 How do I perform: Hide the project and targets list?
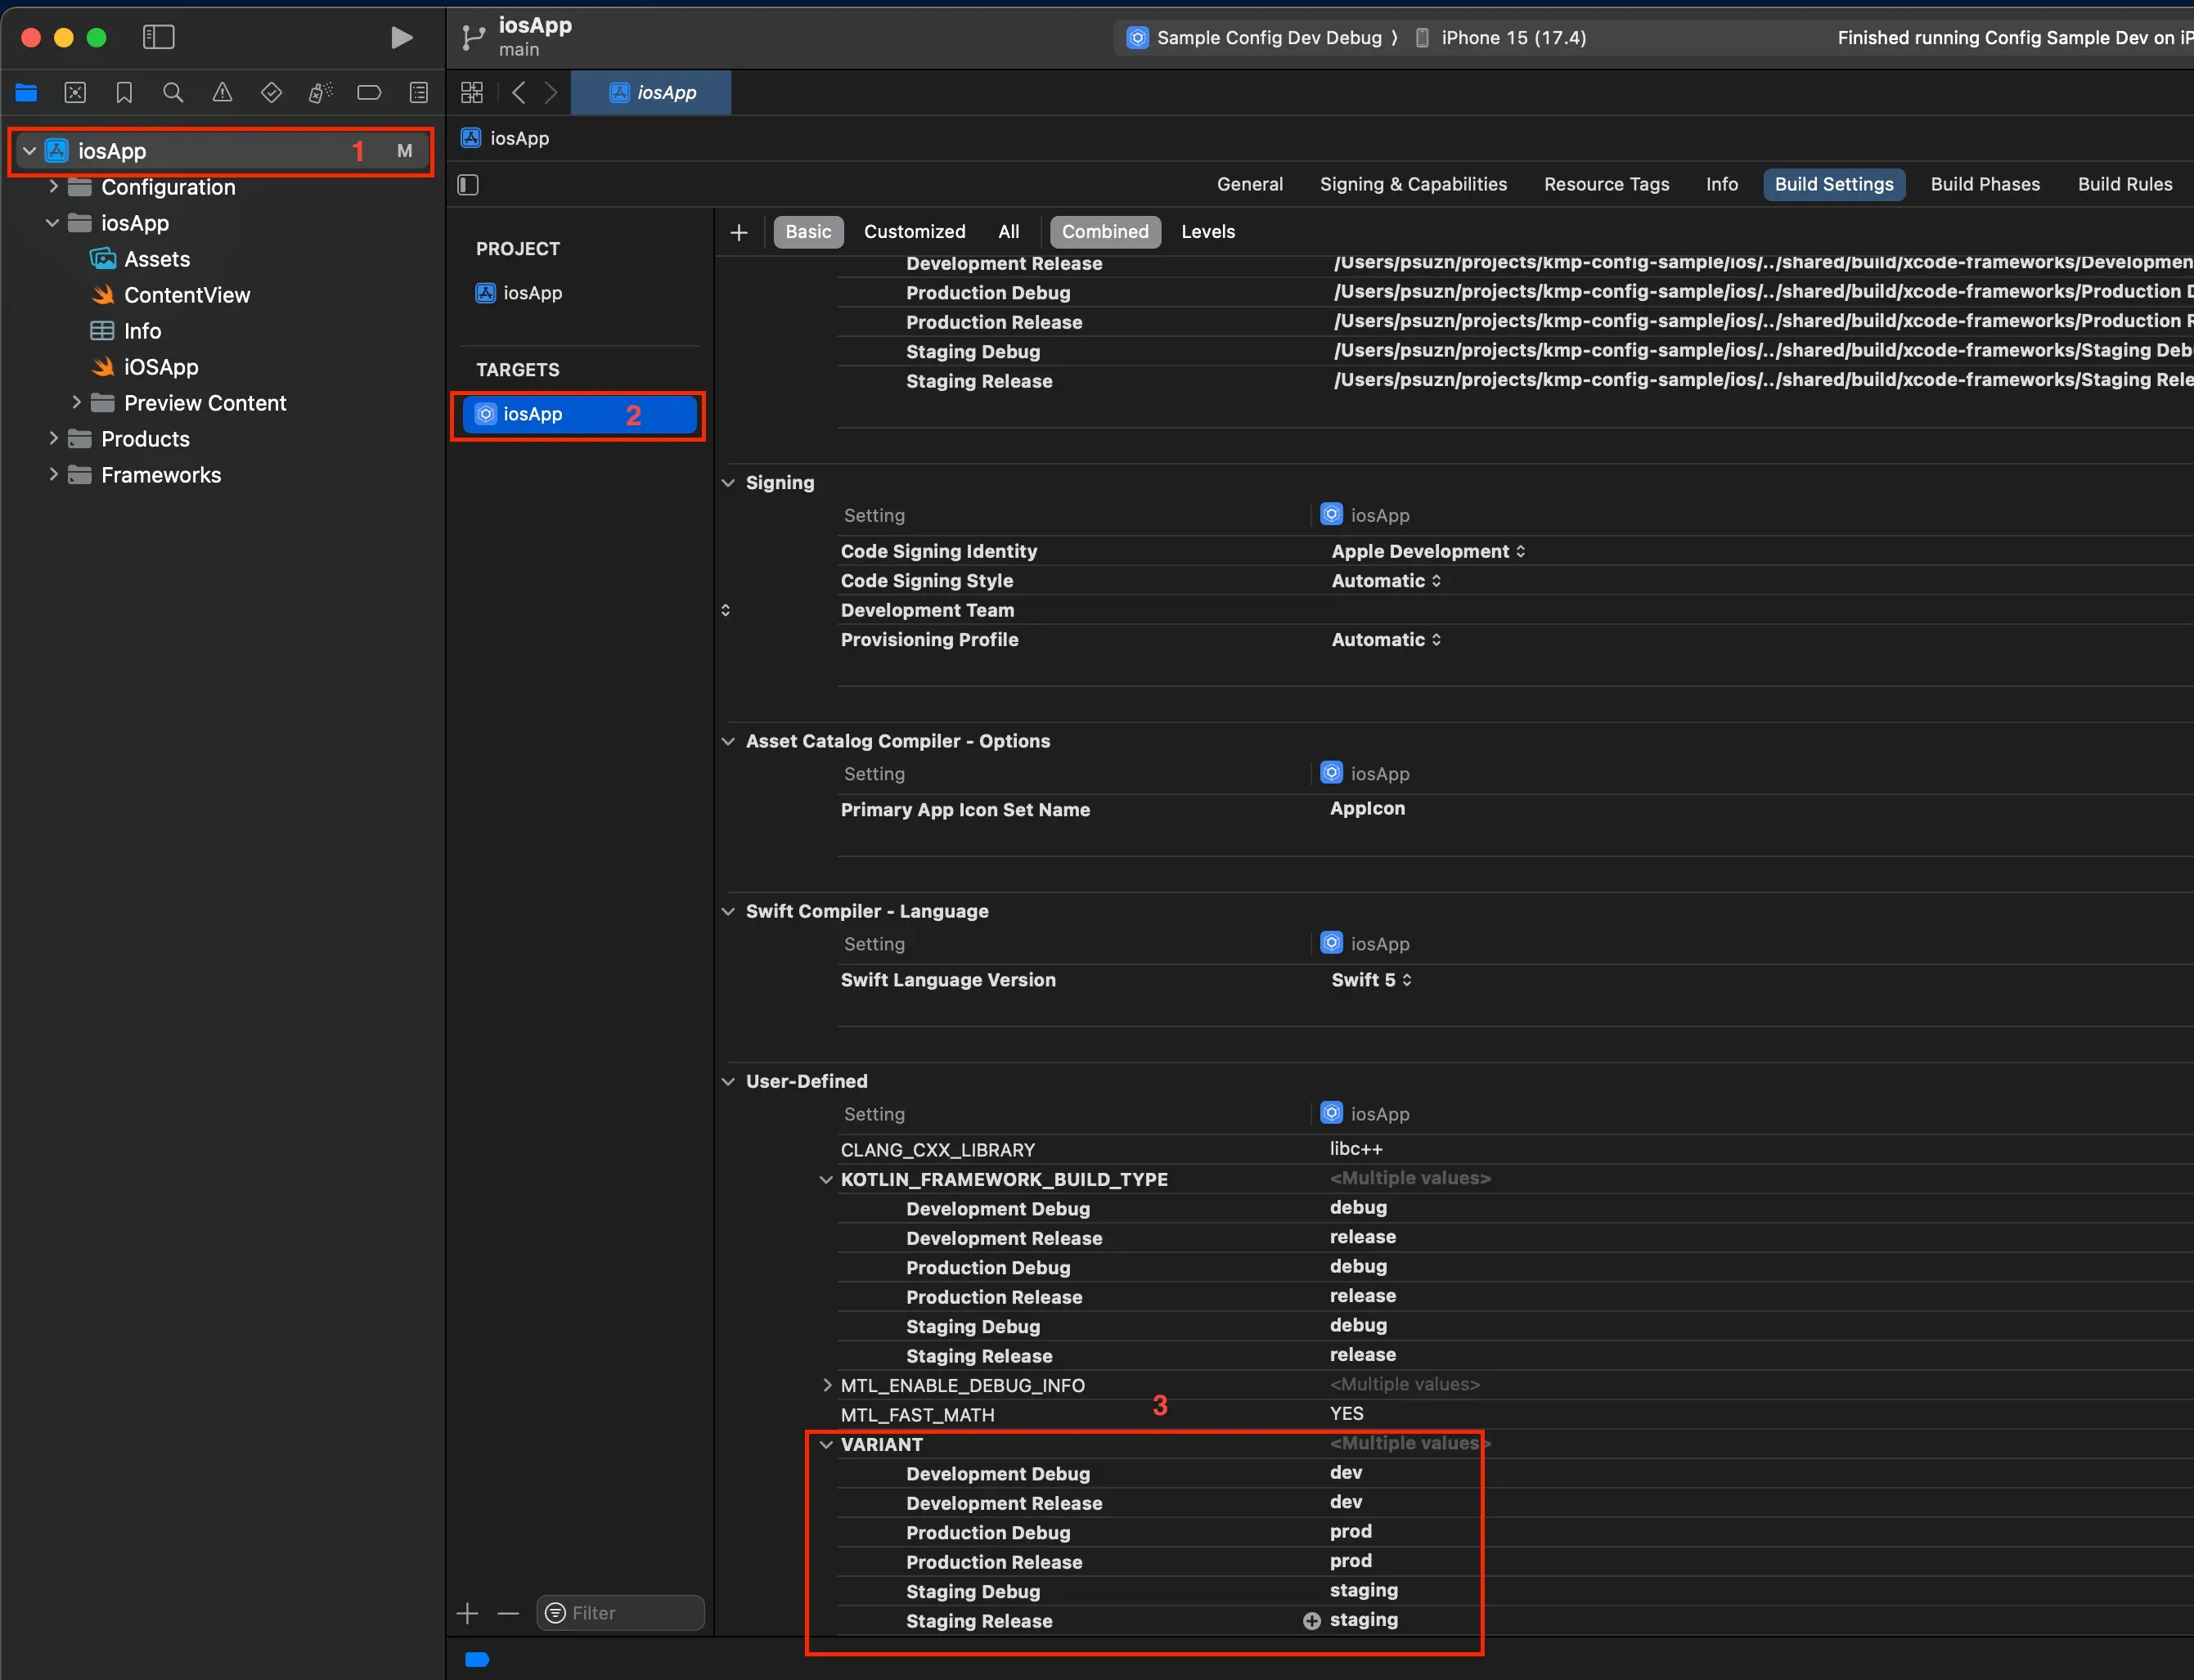point(468,185)
